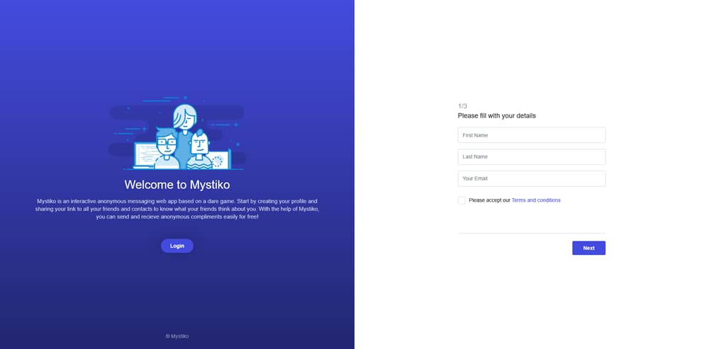709x349 pixels.
Task: Focus the First Name field
Action: tap(531, 135)
